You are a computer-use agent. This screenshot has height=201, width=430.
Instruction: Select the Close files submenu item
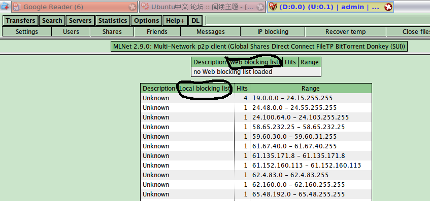click(x=408, y=32)
